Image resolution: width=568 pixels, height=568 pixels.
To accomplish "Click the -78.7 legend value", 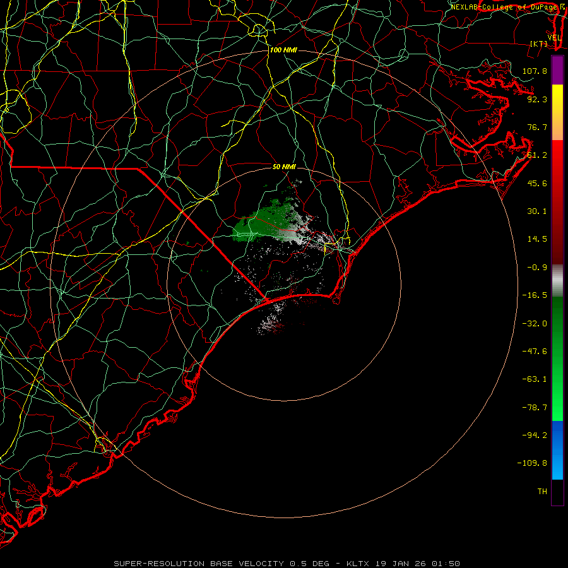I will [x=535, y=408].
